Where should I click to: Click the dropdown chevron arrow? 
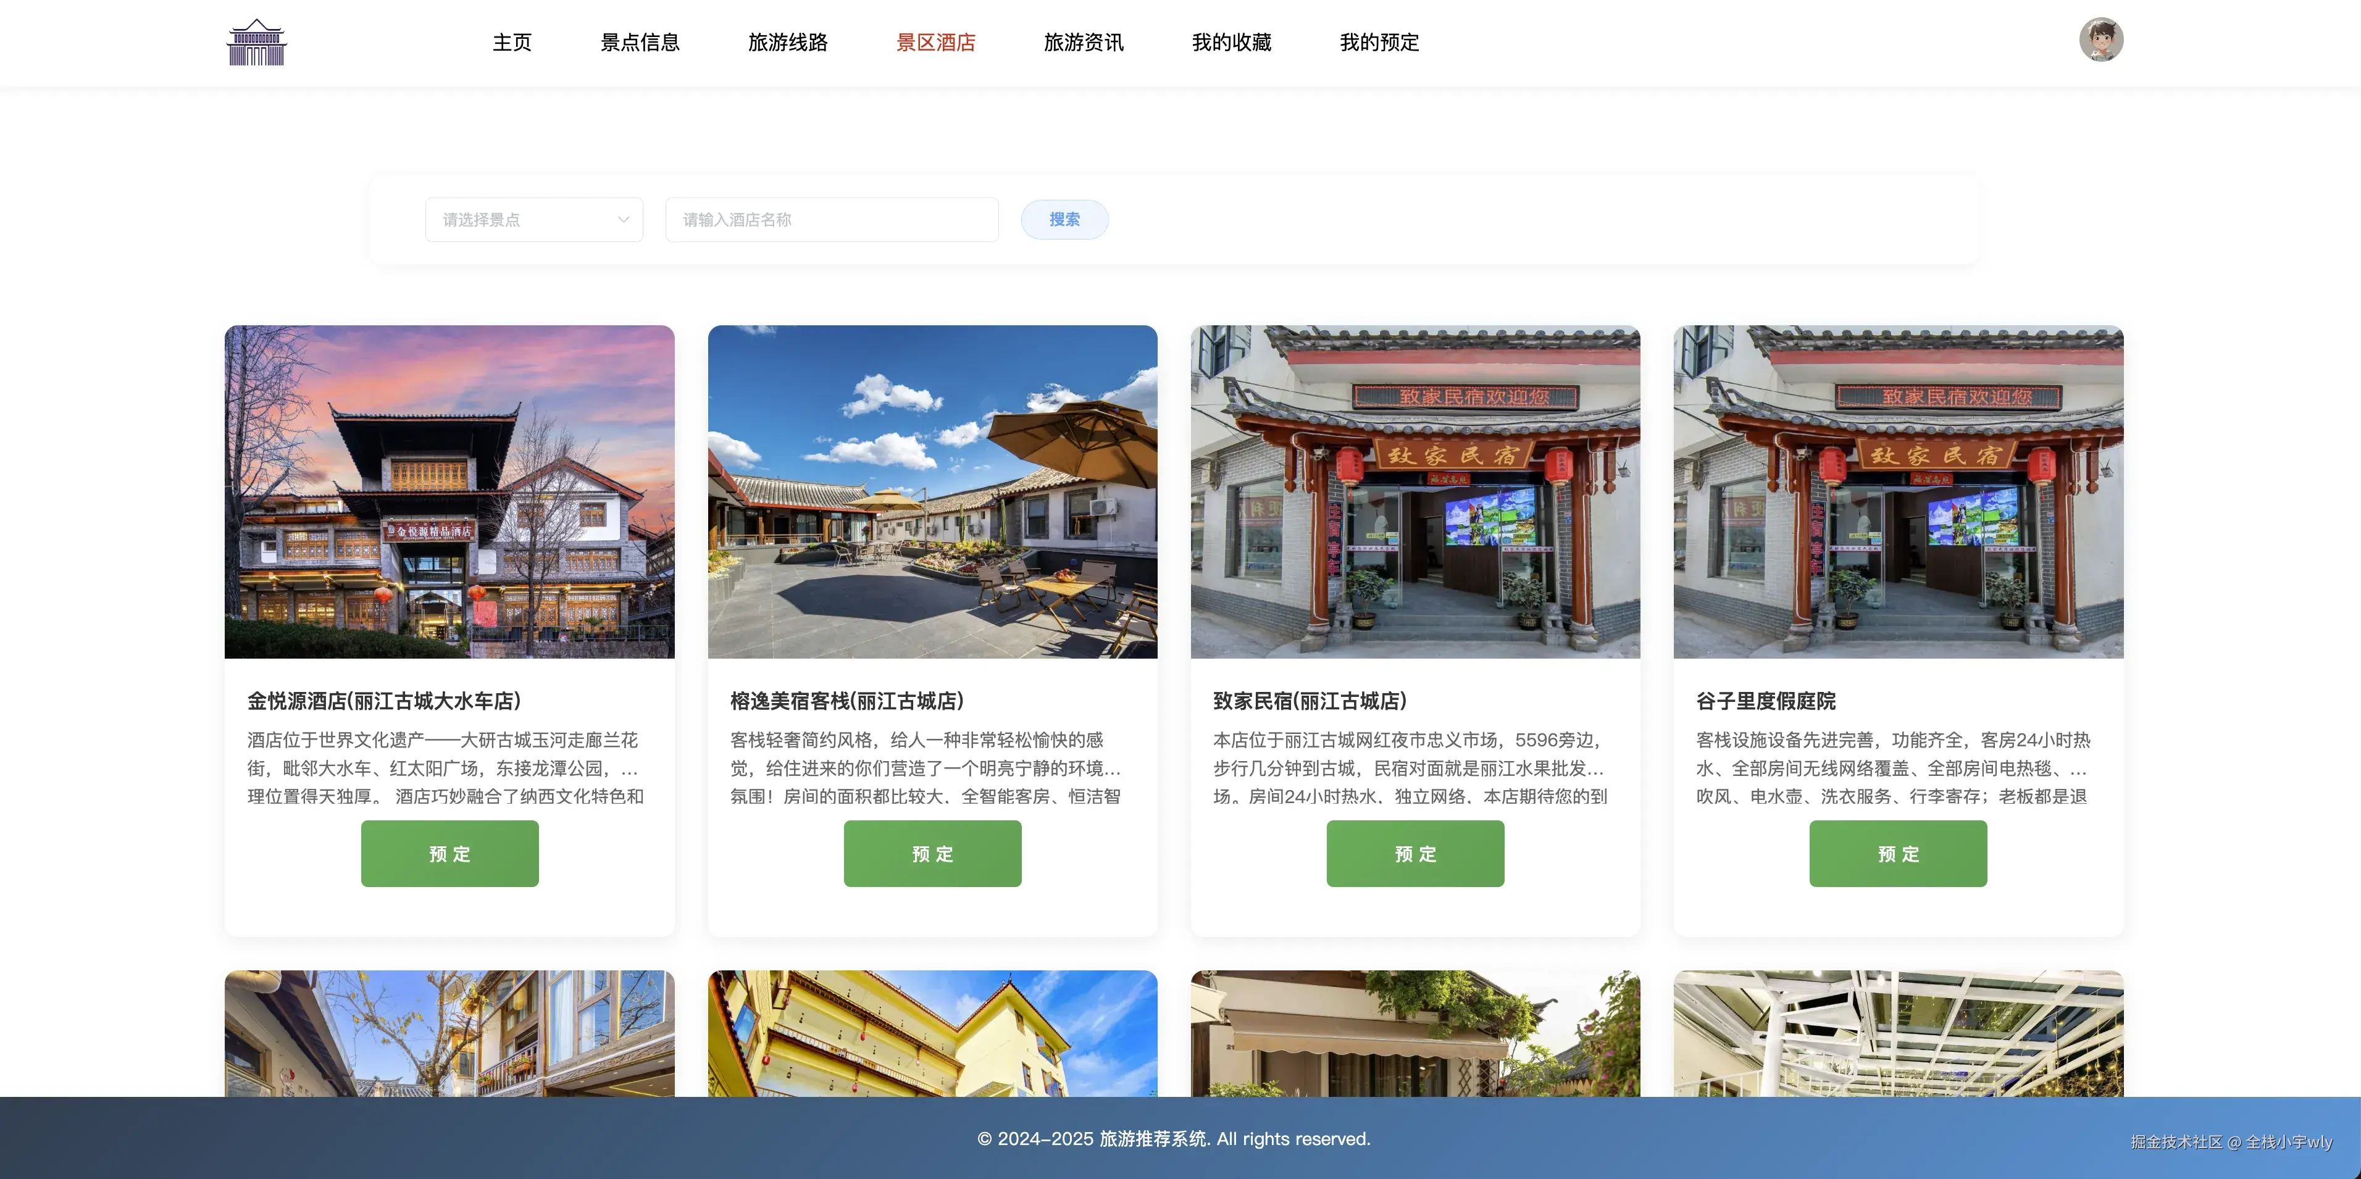623,220
